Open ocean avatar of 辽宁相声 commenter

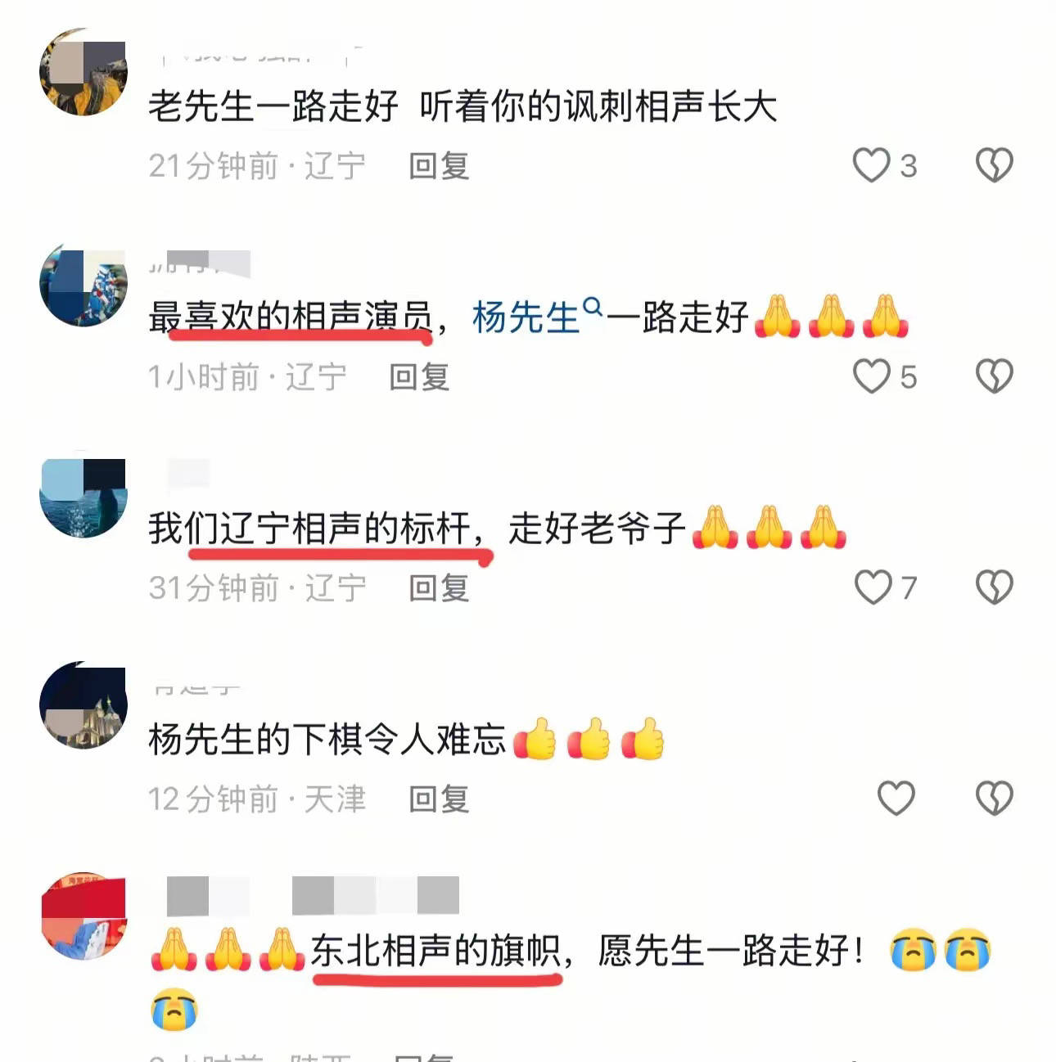coord(83,494)
